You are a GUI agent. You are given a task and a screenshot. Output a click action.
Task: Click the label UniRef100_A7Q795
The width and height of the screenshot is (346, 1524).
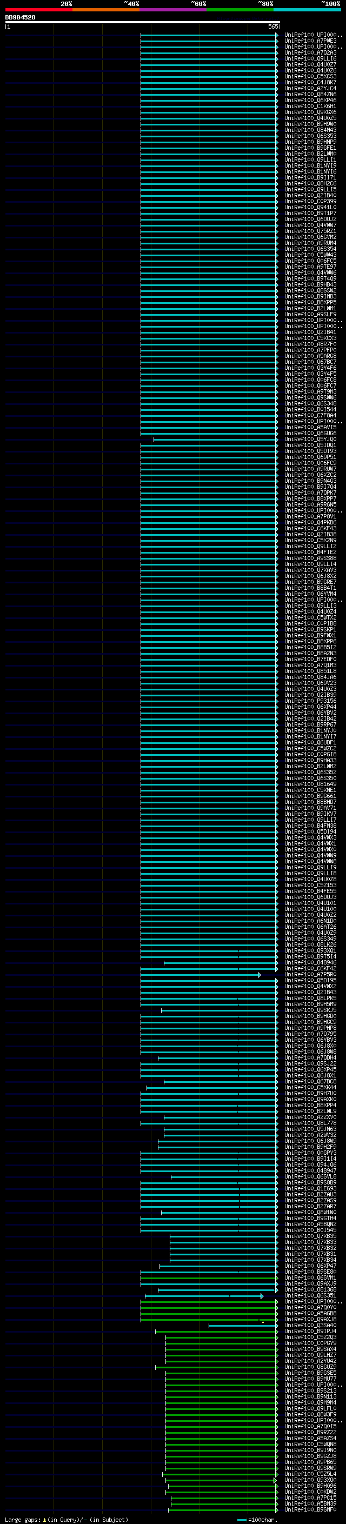[310, 1034]
